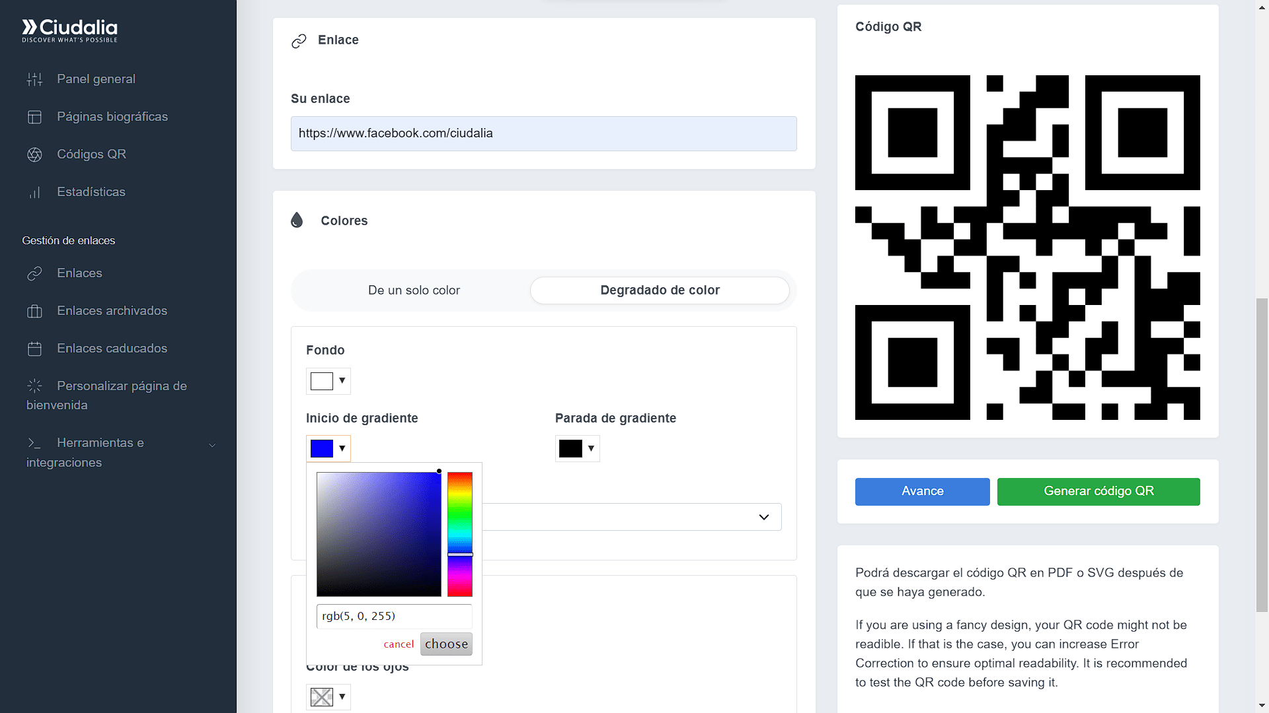Open the Color de los ojos dropdown
The width and height of the screenshot is (1269, 713).
point(328,696)
